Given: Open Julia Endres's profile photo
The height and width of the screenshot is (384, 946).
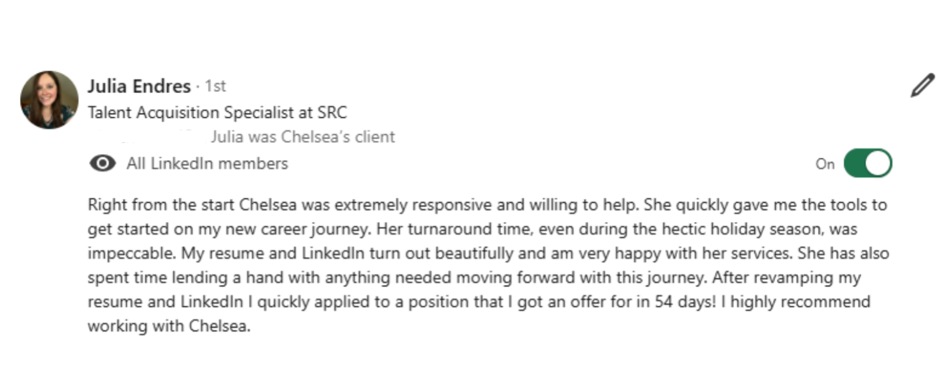Looking at the screenshot, I should click(x=49, y=100).
